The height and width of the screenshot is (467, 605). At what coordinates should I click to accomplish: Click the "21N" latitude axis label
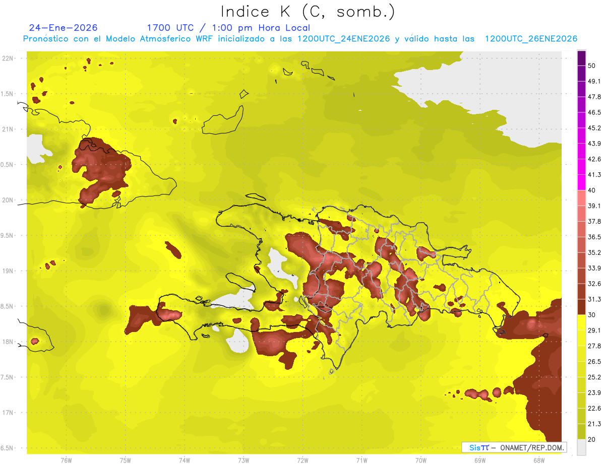[8, 129]
